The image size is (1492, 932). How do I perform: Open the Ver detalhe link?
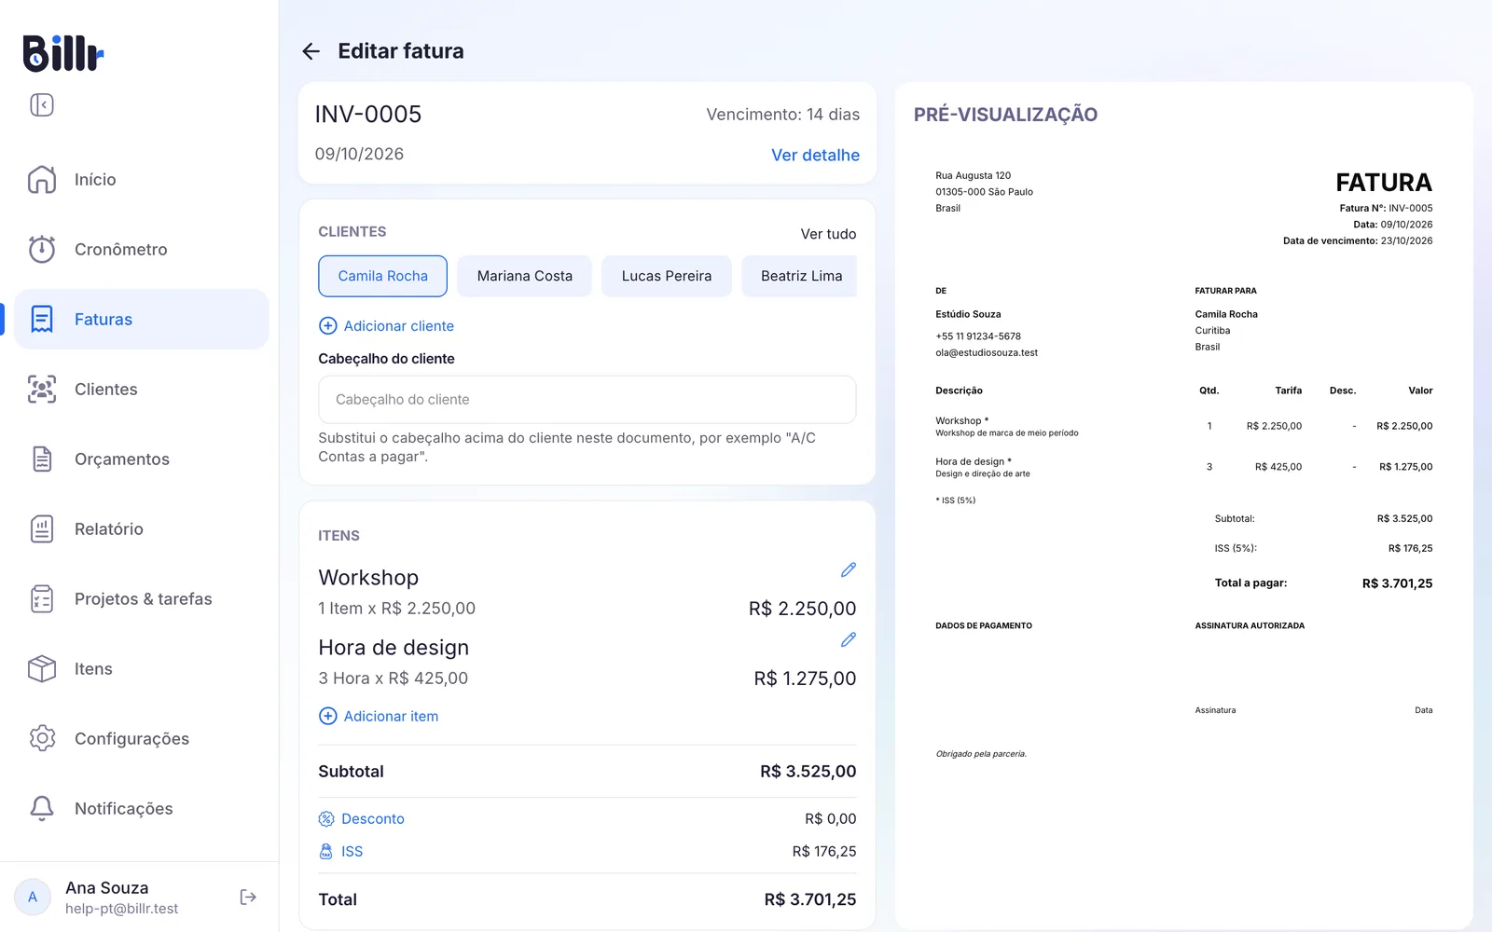pos(815,155)
